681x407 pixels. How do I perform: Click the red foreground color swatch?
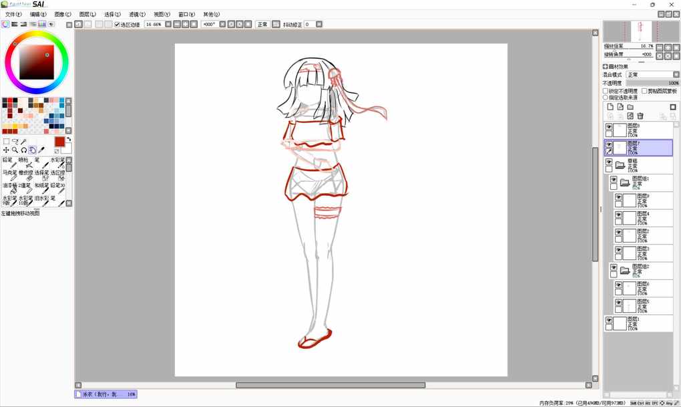[59, 142]
